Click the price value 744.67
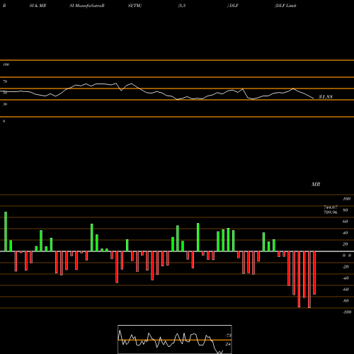Image resolution: width=354 pixels, height=354 pixels. [x=331, y=207]
